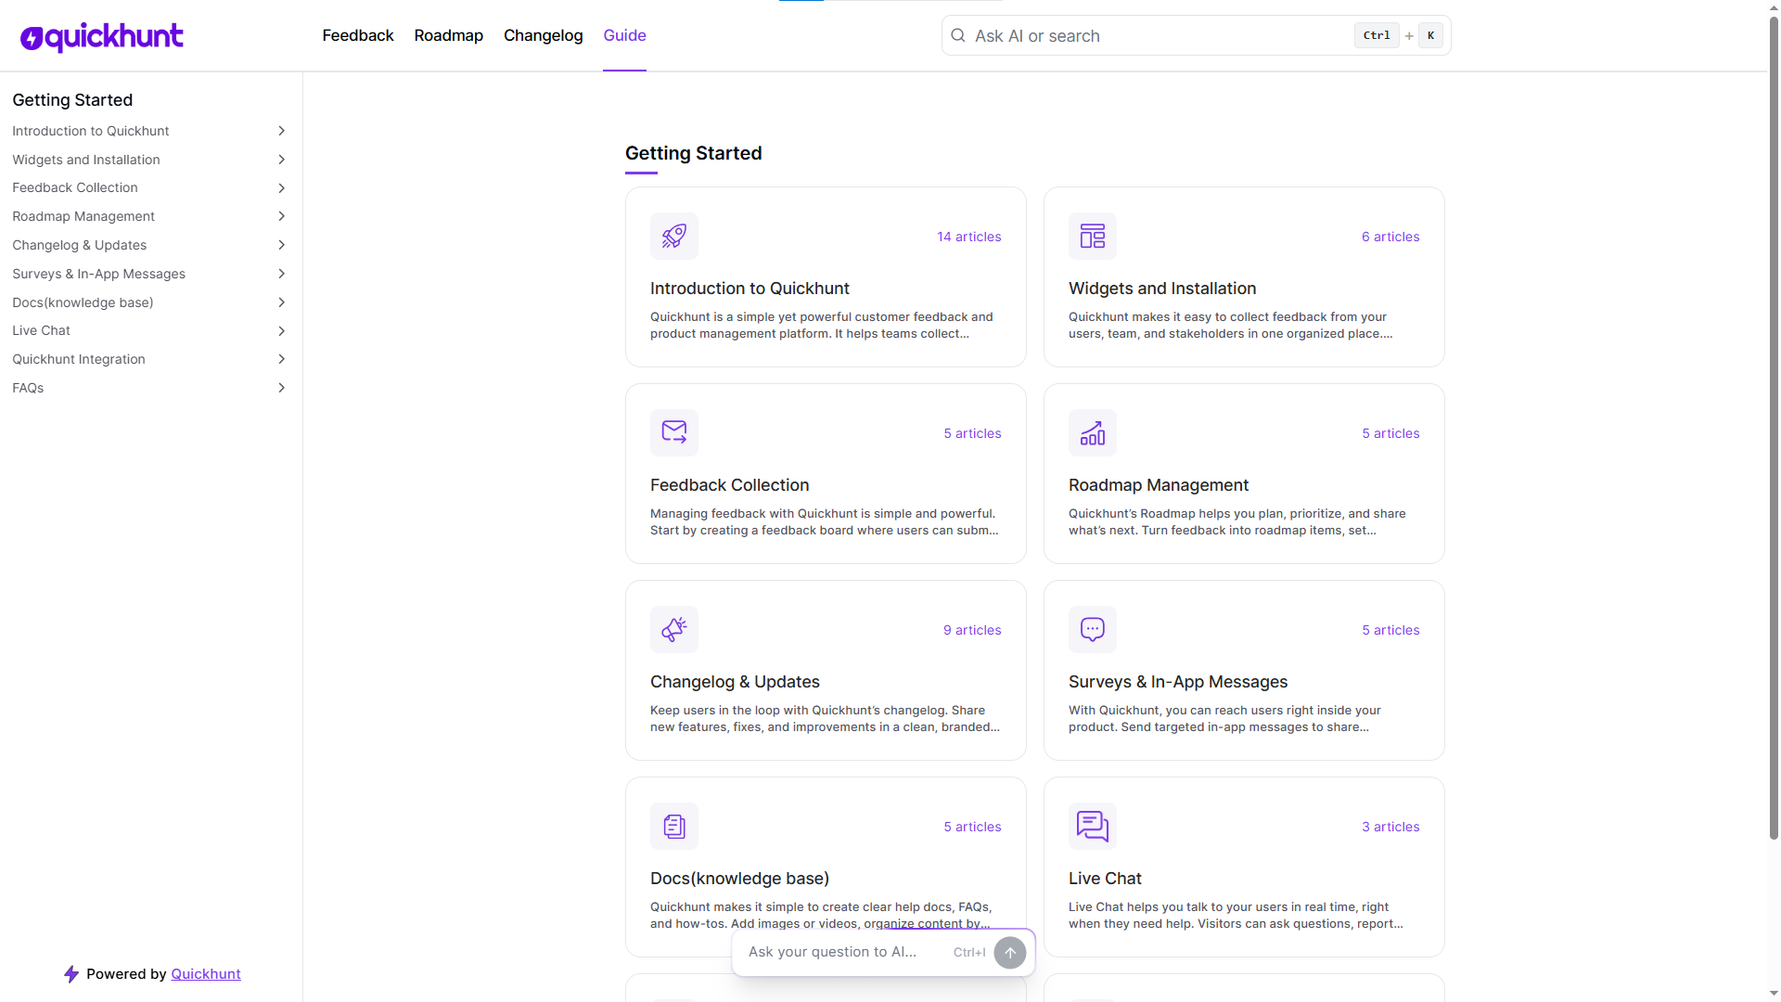The width and height of the screenshot is (1781, 1002).
Task: Click the 14 articles count
Action: [x=969, y=237]
